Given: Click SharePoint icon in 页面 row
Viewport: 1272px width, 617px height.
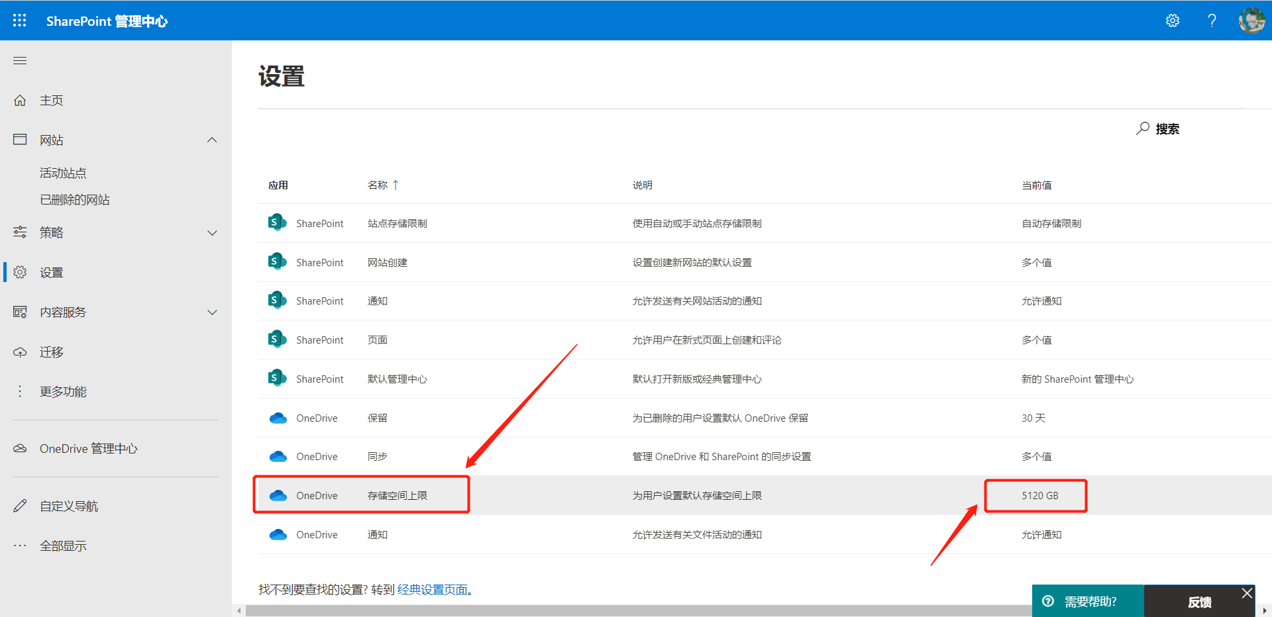Looking at the screenshot, I should pyautogui.click(x=277, y=340).
